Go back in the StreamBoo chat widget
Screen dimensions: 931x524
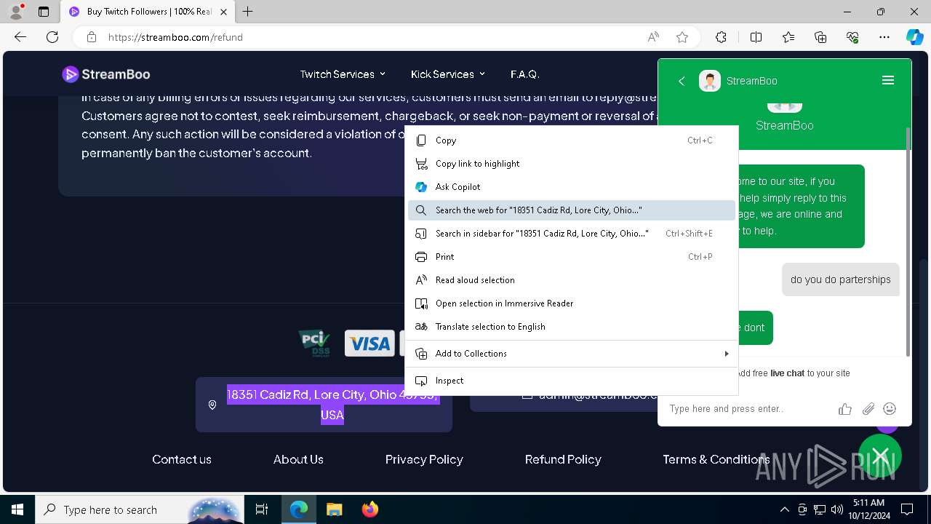682,81
